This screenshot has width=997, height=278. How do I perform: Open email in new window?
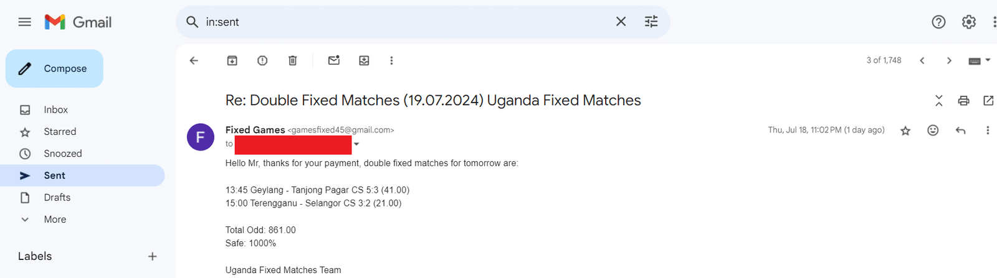[988, 101]
